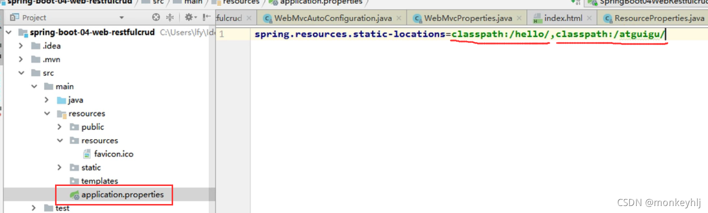The image size is (708, 213).
Task: Collapse the src folder
Action: tap(21, 73)
